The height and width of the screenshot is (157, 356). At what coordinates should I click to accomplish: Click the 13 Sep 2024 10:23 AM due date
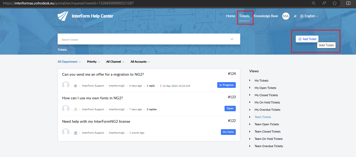(176, 86)
